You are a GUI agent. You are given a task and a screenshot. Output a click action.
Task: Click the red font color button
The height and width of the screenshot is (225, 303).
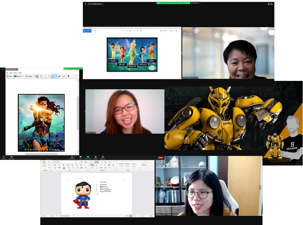pyautogui.click(x=64, y=168)
